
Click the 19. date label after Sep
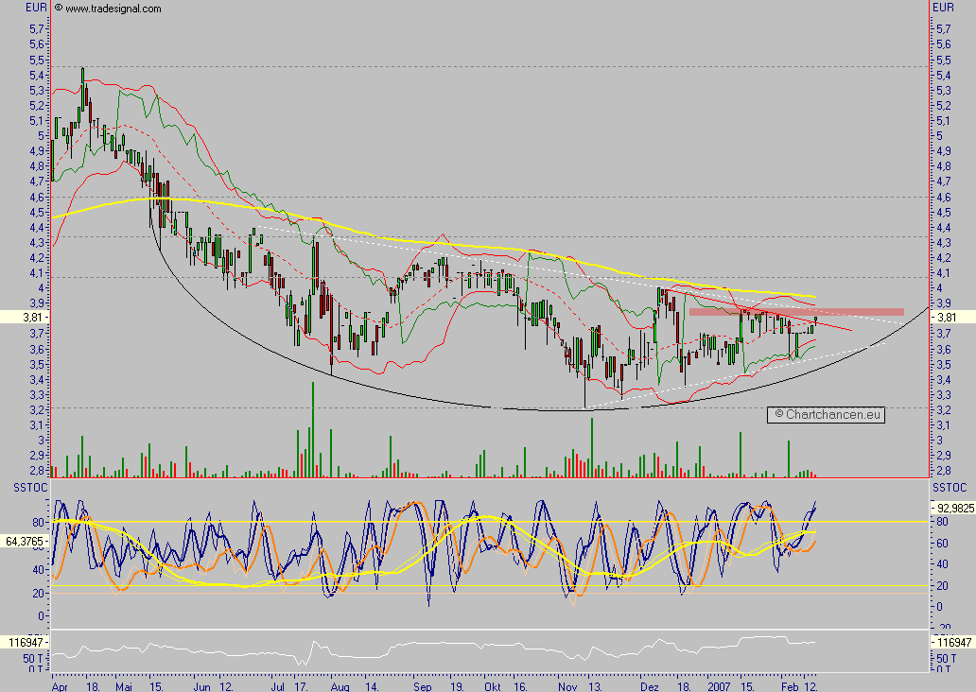click(x=457, y=686)
